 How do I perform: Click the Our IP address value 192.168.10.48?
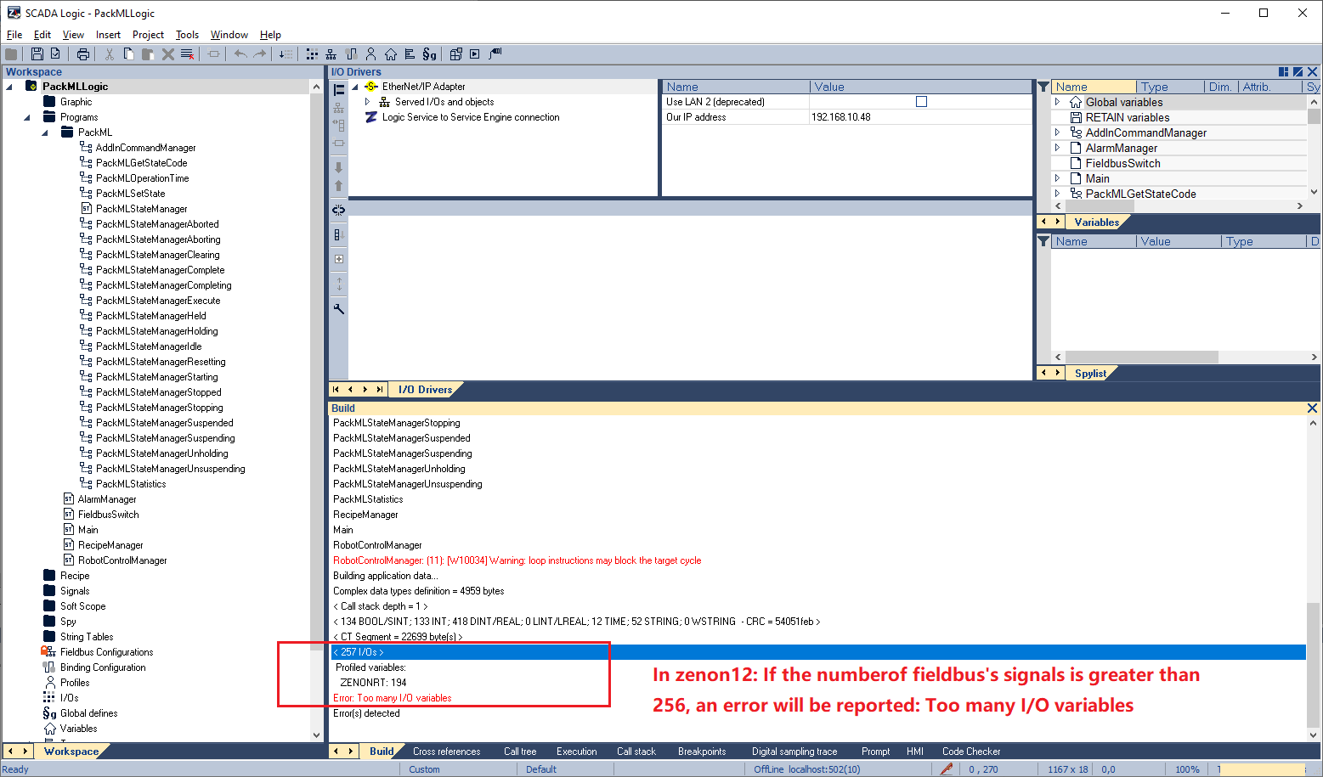841,117
